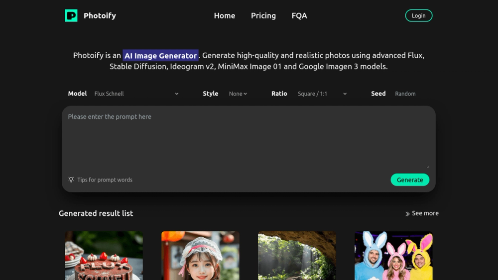Image resolution: width=498 pixels, height=280 pixels.
Task: Click the Generate button
Action: [x=410, y=180]
